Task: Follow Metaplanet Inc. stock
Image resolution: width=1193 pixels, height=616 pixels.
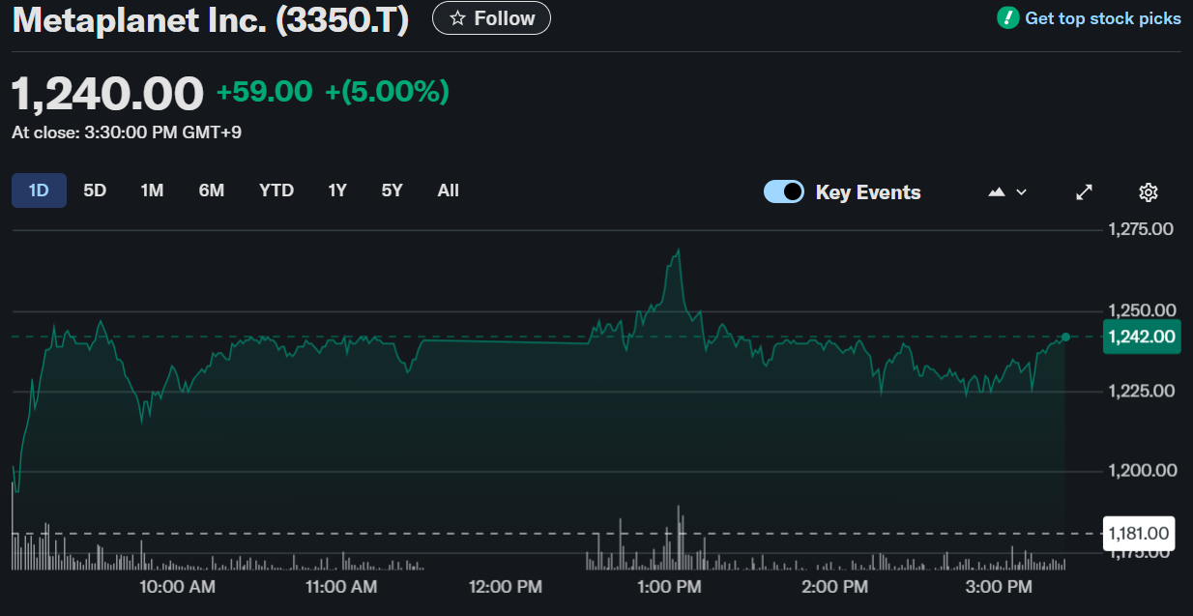Action: (491, 18)
